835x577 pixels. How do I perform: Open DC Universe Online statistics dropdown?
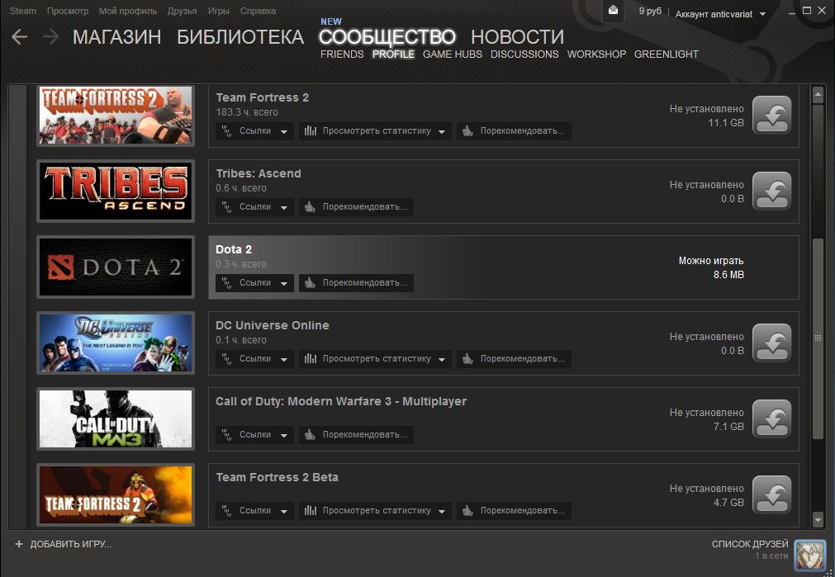pos(375,359)
